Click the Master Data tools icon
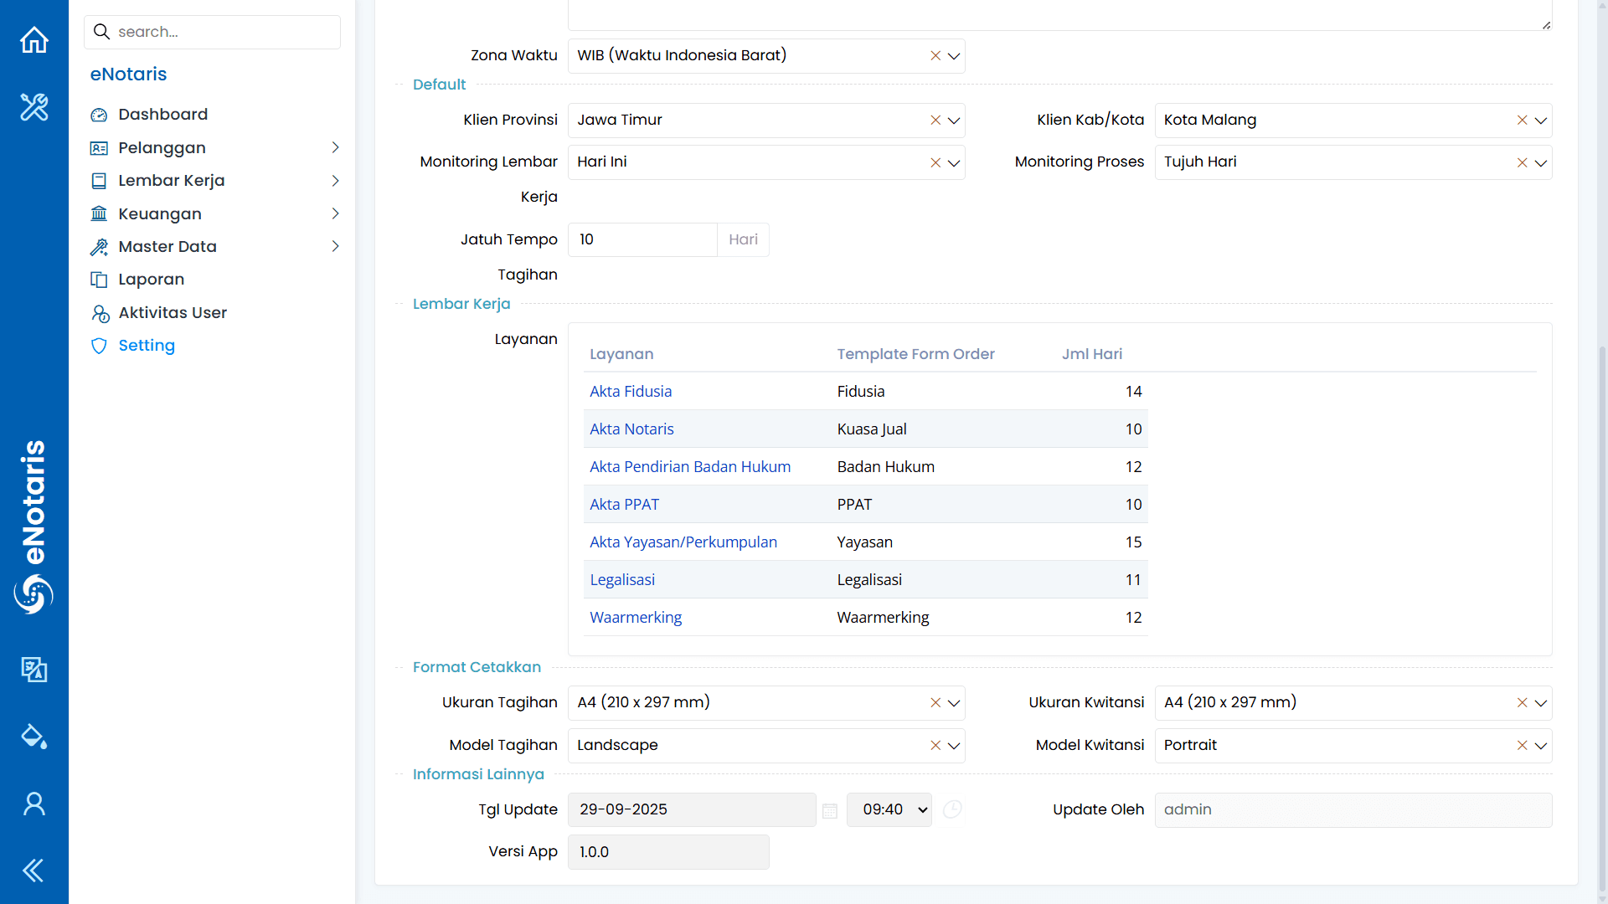The image size is (1608, 904). pyautogui.click(x=99, y=247)
